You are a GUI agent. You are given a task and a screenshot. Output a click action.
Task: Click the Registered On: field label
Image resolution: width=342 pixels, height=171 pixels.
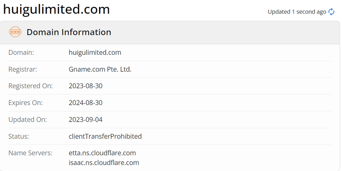30,86
